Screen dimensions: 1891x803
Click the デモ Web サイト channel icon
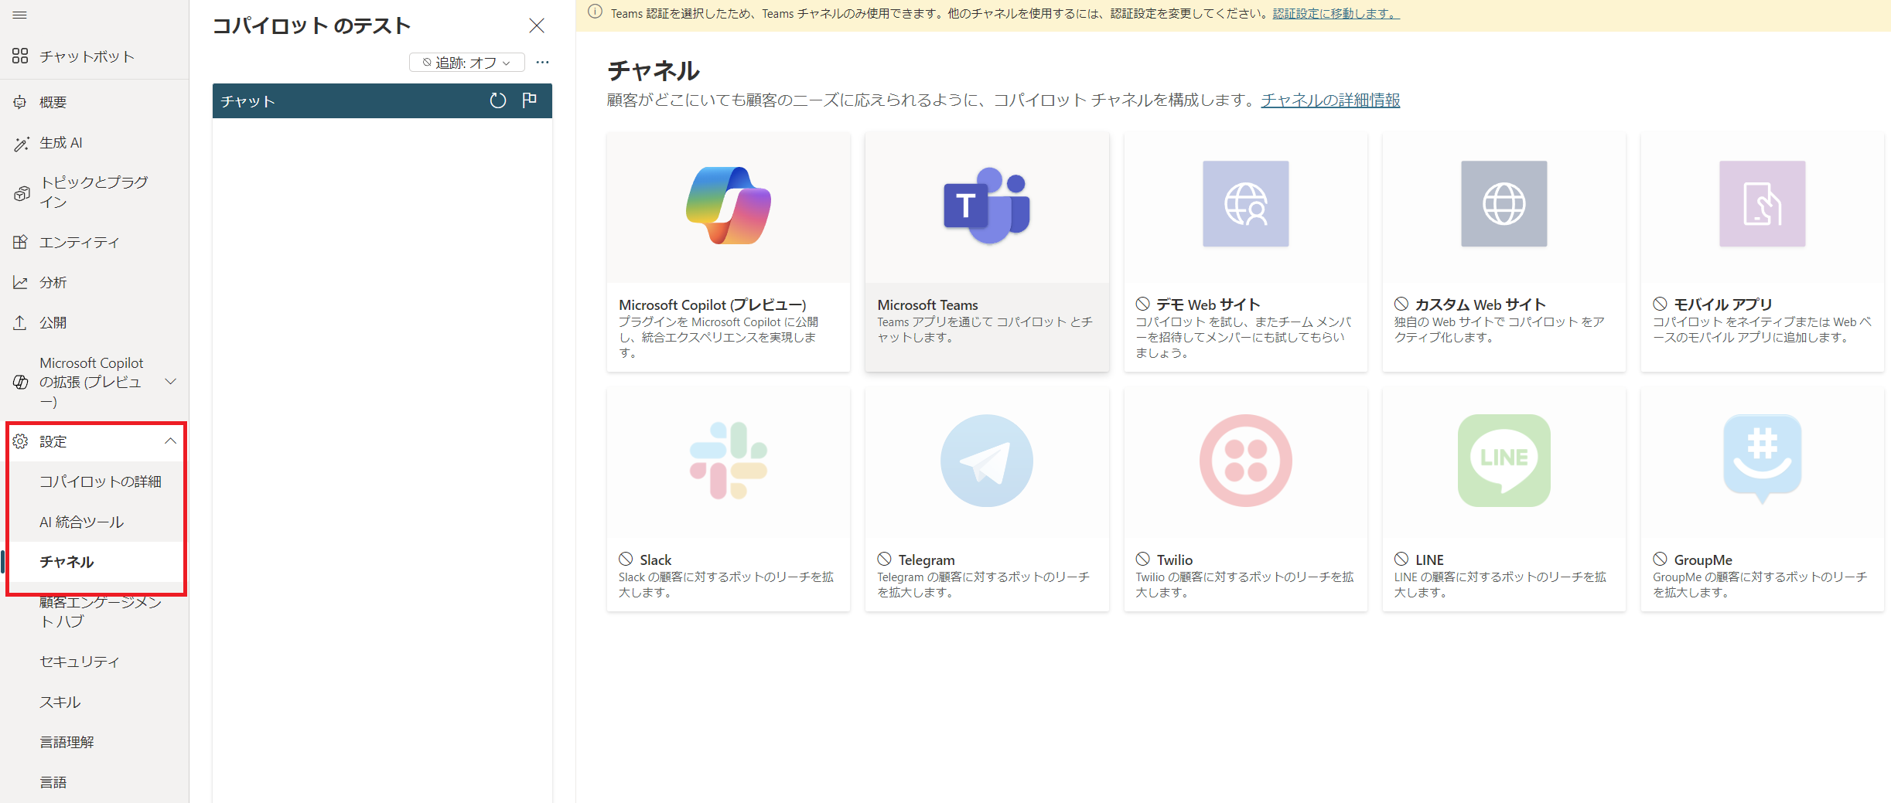1245,204
